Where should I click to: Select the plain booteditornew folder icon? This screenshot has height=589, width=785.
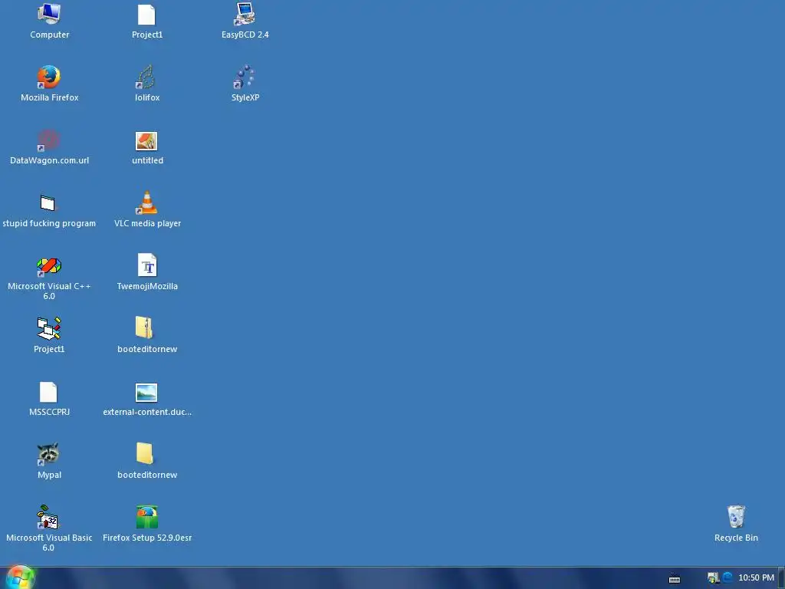pos(145,454)
